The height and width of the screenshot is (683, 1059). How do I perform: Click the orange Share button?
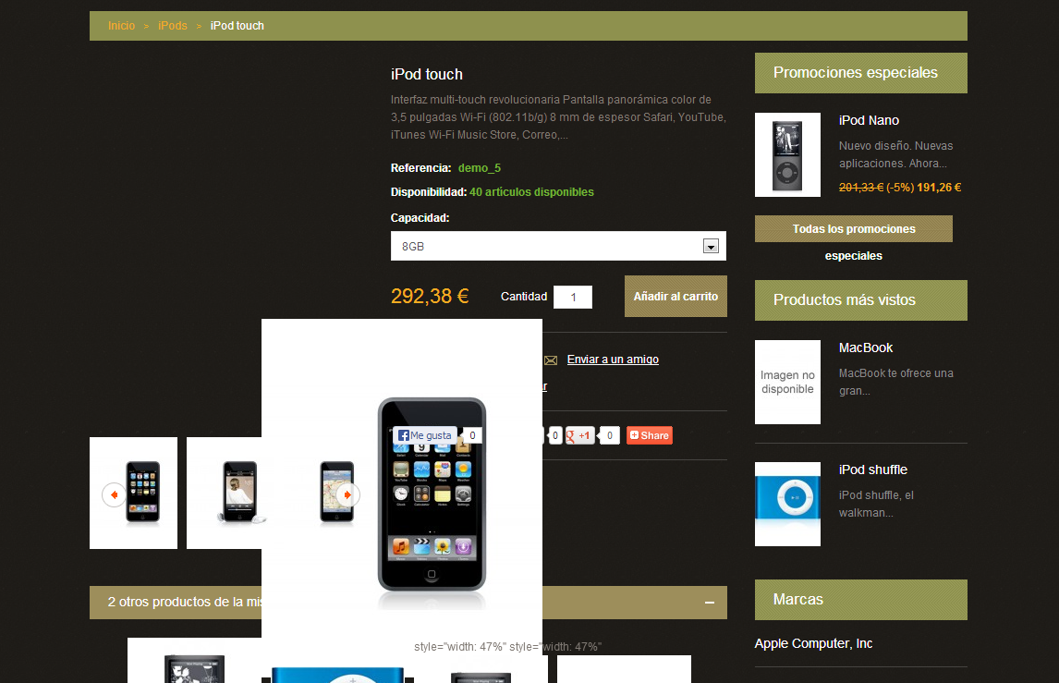tap(650, 435)
